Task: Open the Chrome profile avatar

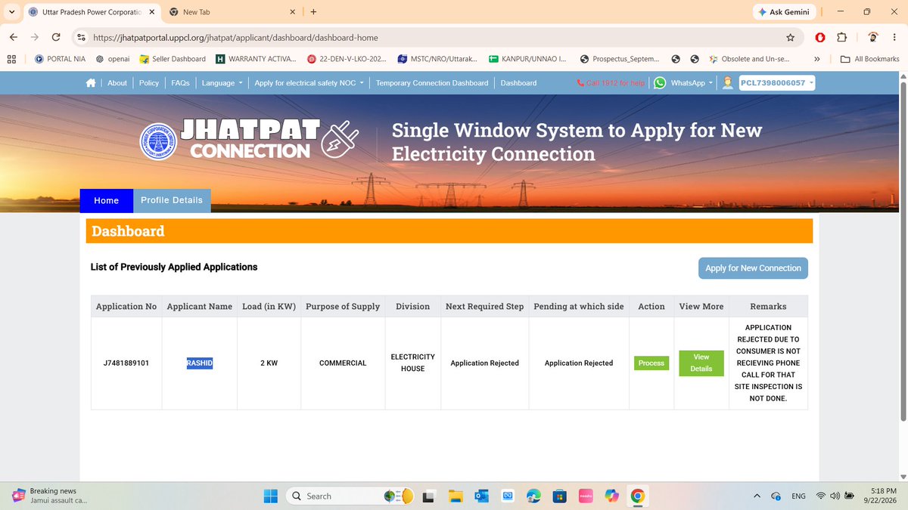Action: click(873, 37)
